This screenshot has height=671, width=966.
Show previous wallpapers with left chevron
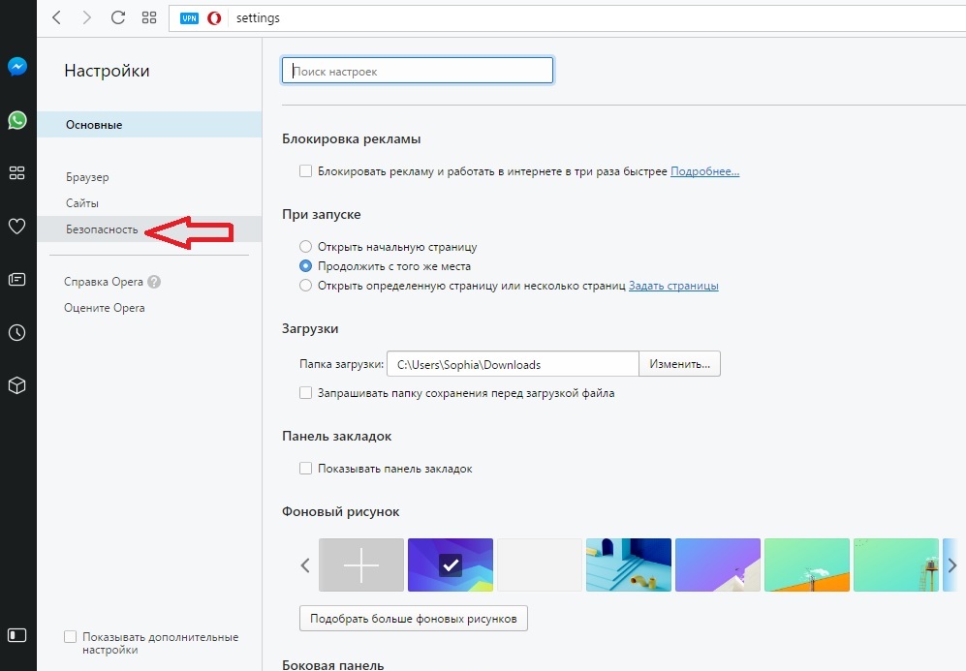point(305,565)
